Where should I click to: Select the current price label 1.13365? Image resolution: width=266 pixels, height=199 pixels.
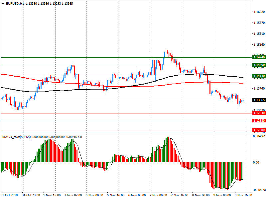(258, 100)
